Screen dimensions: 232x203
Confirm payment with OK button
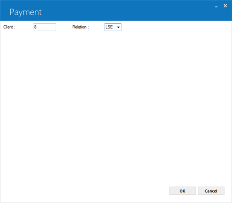pos(183,191)
